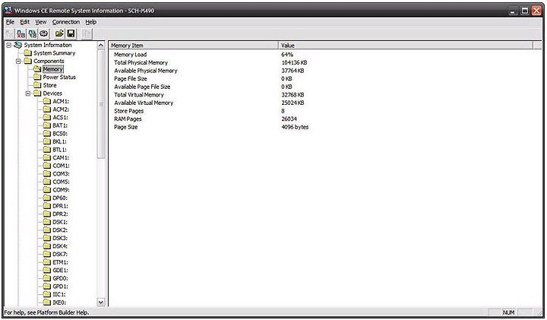Click the DSK1: folder icon
Screen dimensions: 547x320
click(x=47, y=222)
